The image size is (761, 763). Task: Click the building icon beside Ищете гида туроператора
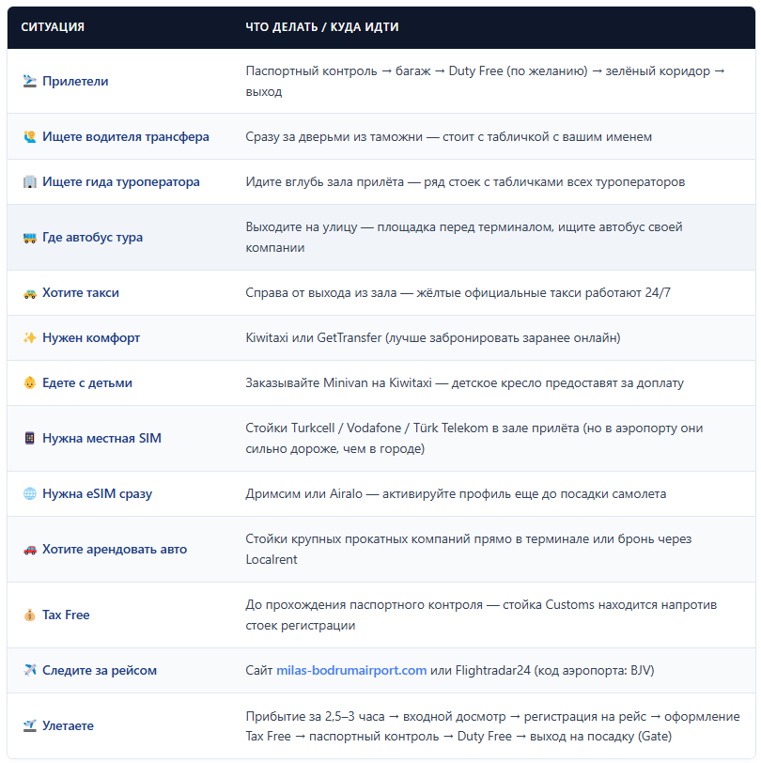(30, 182)
